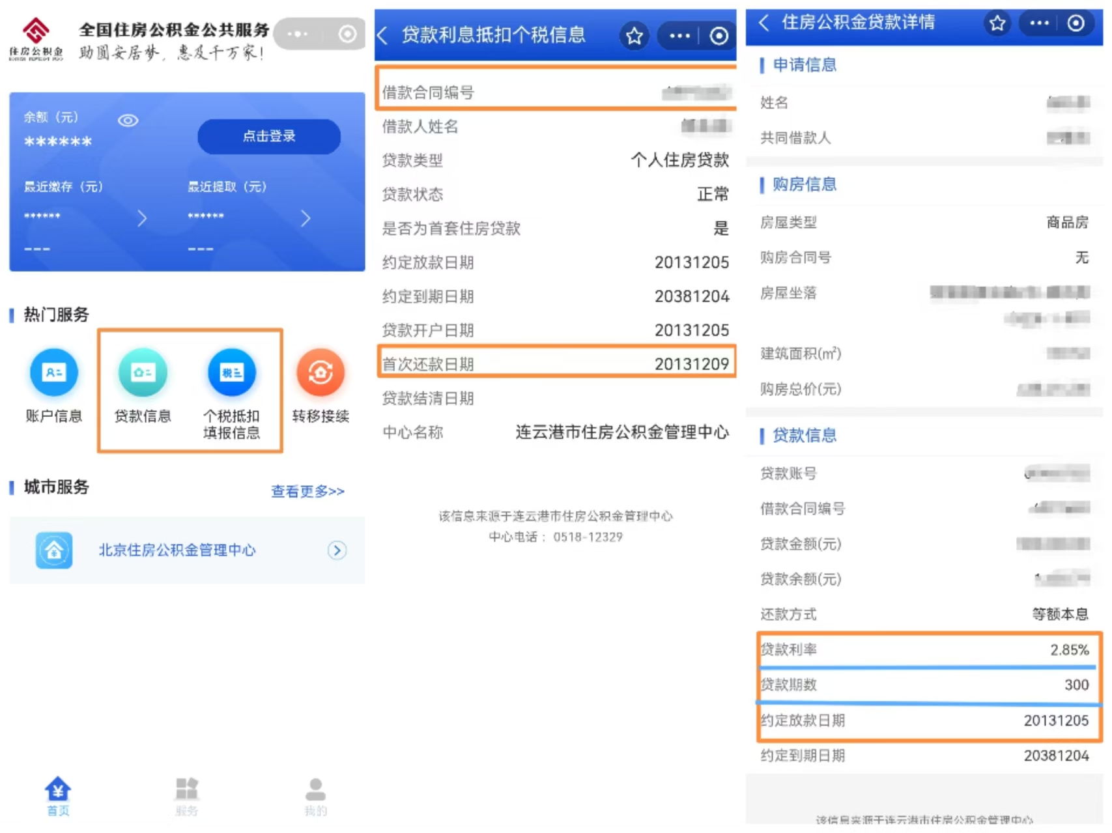Click the 贷款信息 section heading in details
Screen dimensions: 1112x833
(x=804, y=436)
